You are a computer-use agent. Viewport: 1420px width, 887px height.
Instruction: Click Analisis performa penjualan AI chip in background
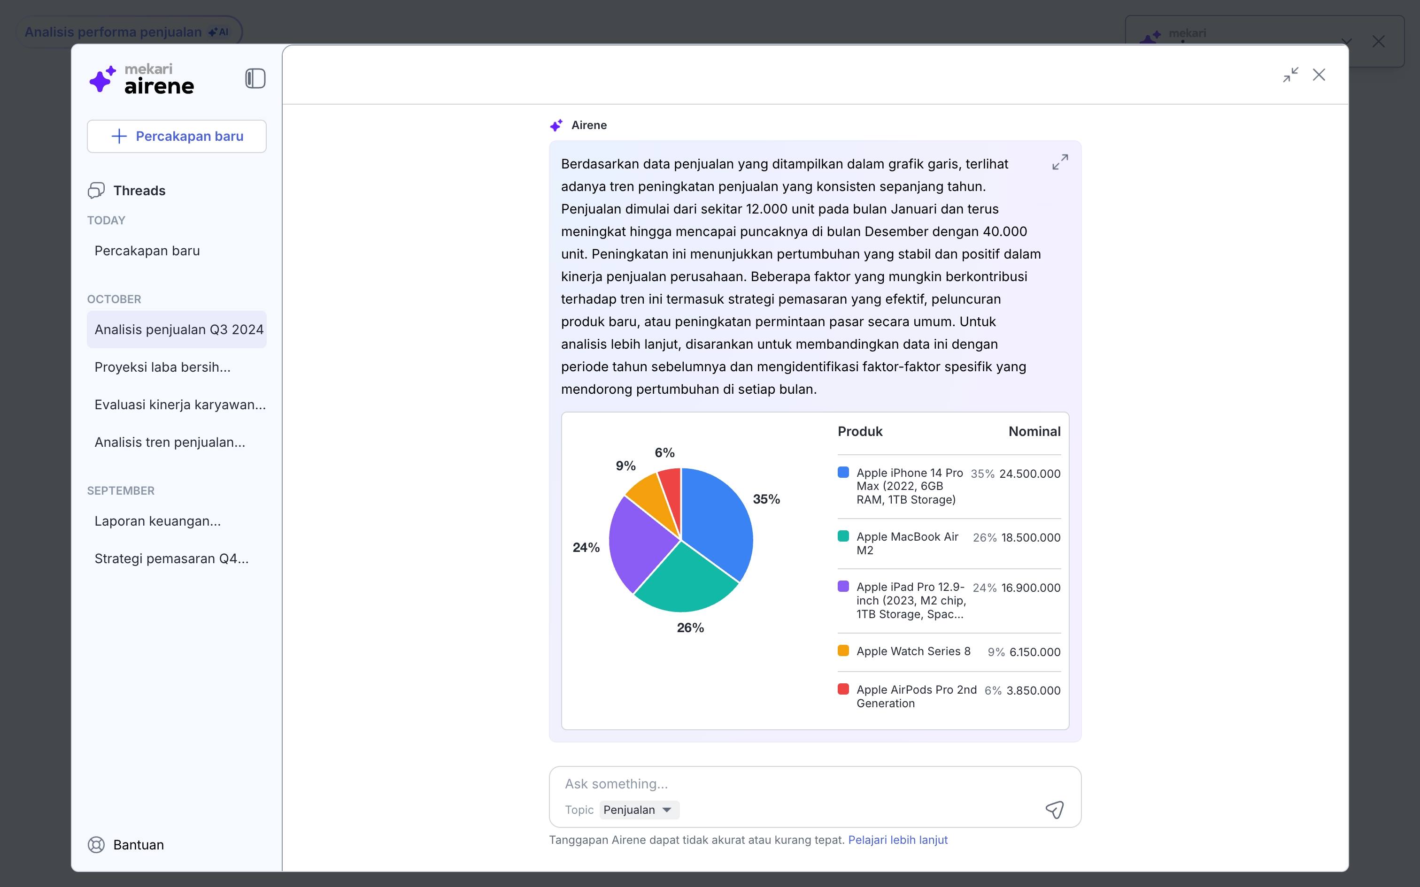128,32
